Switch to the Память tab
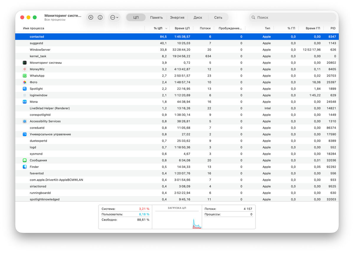Screen dimensions: 354x253 point(156,17)
